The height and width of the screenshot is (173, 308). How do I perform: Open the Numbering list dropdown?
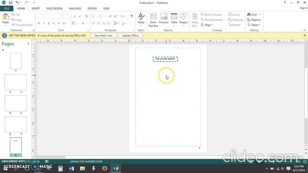click(102, 16)
